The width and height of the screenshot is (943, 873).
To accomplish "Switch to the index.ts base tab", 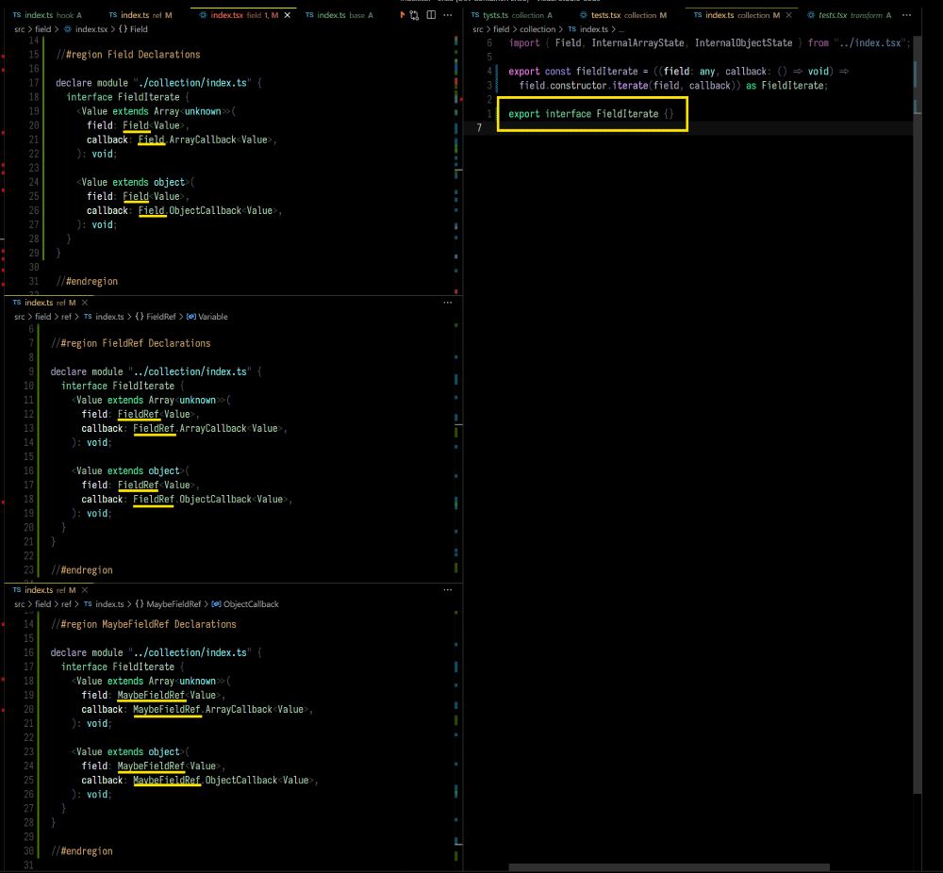I will tap(339, 15).
